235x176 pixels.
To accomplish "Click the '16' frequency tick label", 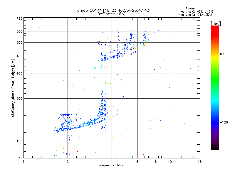I will [x=200, y=162].
